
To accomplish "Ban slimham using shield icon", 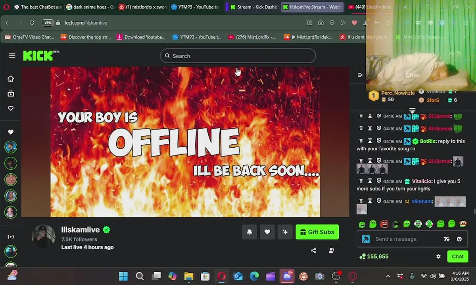I will tap(379, 201).
